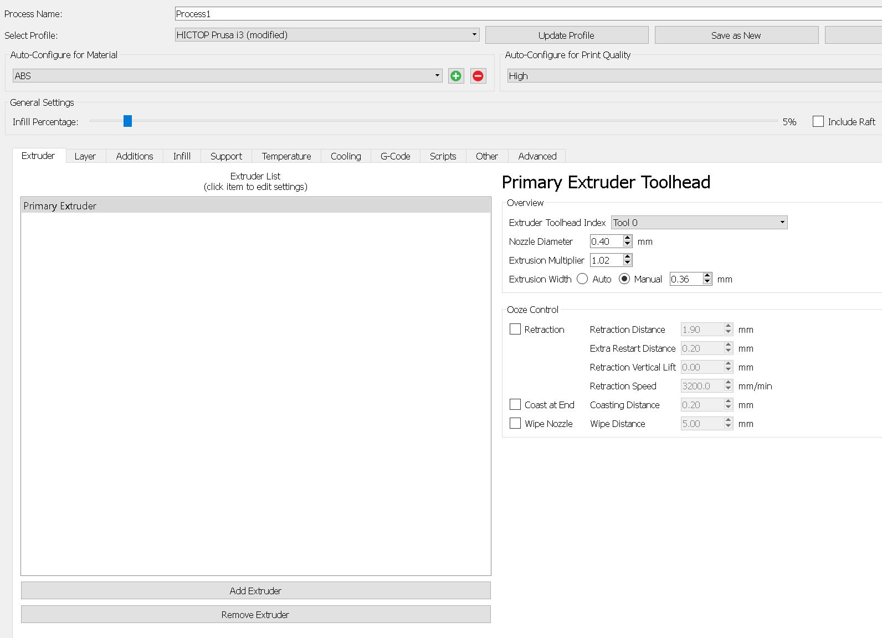
Task: Enable the Retraction checkbox
Action: (515, 330)
